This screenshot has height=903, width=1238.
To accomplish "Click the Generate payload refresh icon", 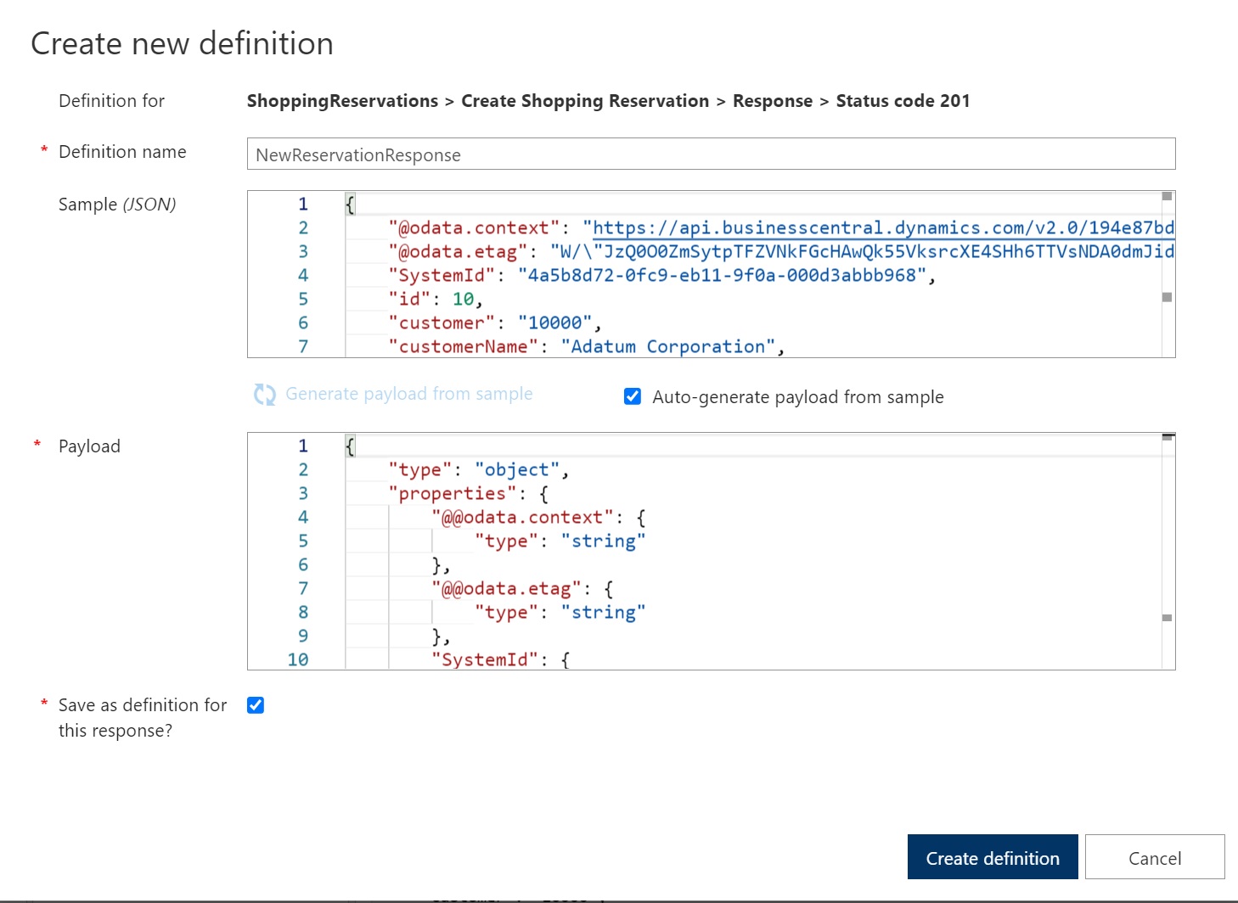I will pos(265,395).
